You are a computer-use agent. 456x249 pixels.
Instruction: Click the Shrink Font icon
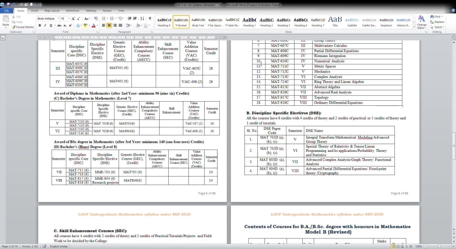[x=78, y=19]
